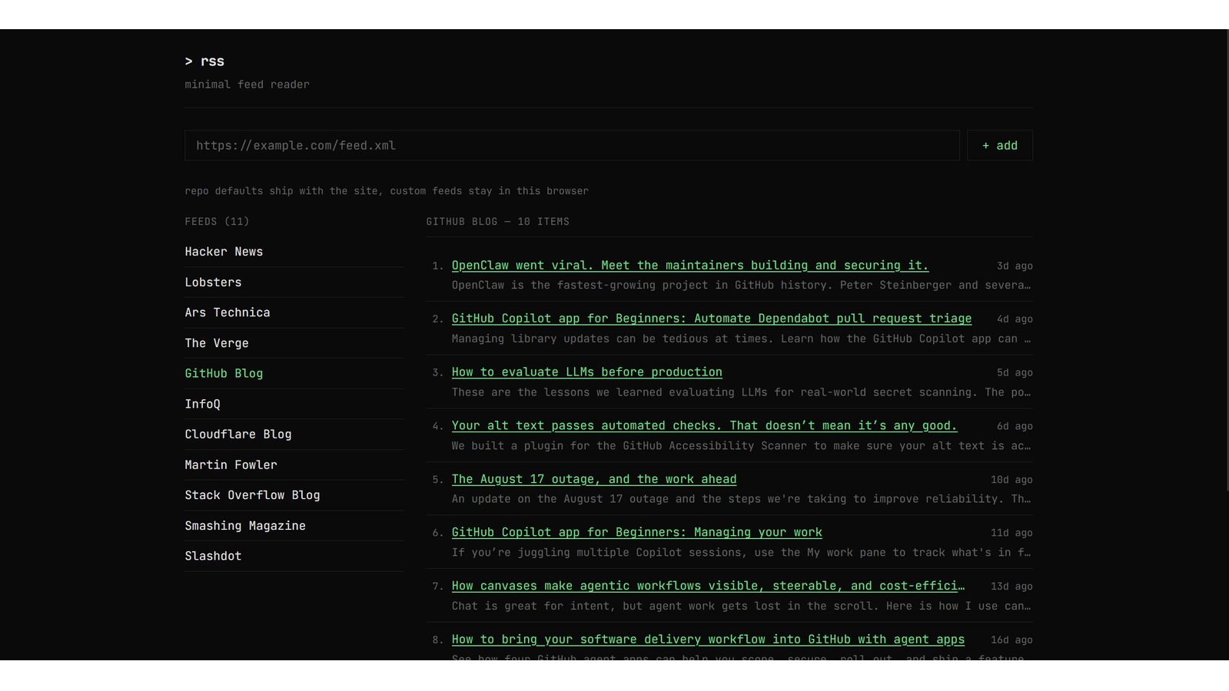
Task: Click the 'Chat is great for intent' summary
Action: click(742, 607)
